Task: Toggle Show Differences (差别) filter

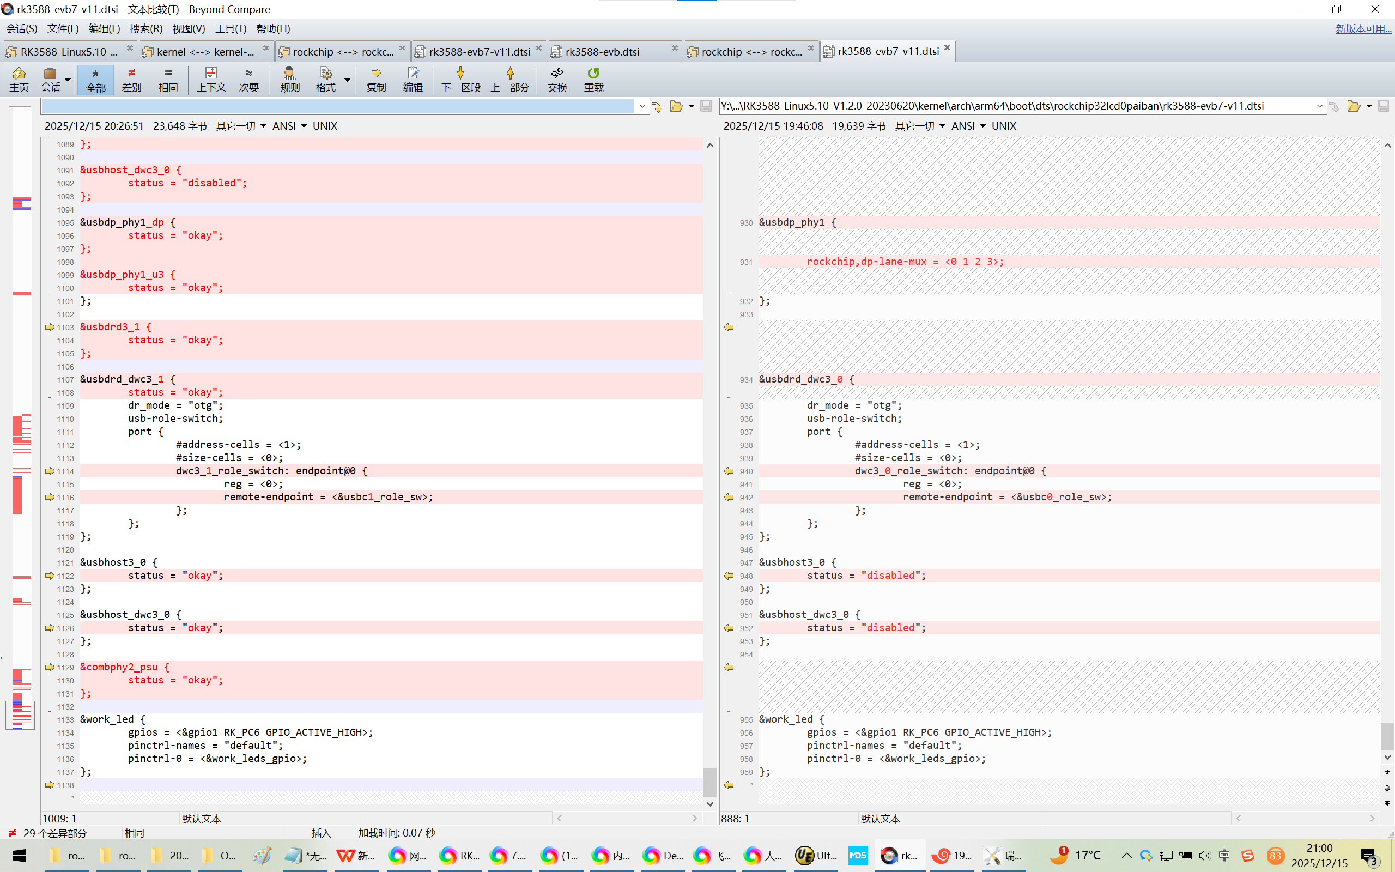Action: pyautogui.click(x=131, y=79)
